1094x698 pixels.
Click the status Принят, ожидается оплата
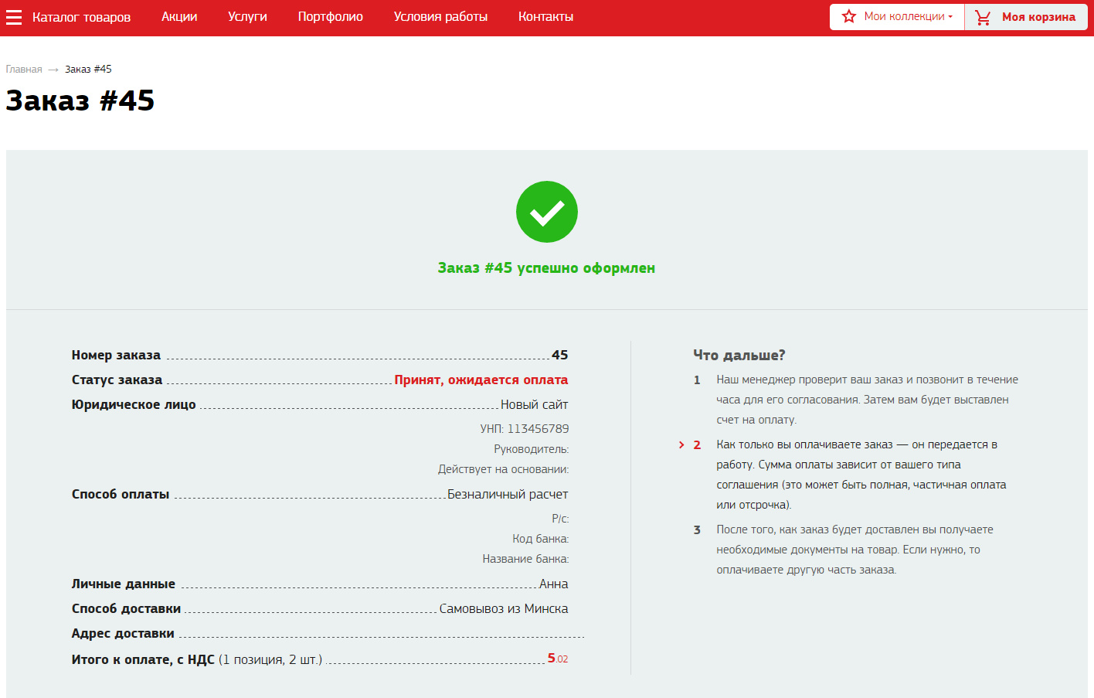coord(481,380)
